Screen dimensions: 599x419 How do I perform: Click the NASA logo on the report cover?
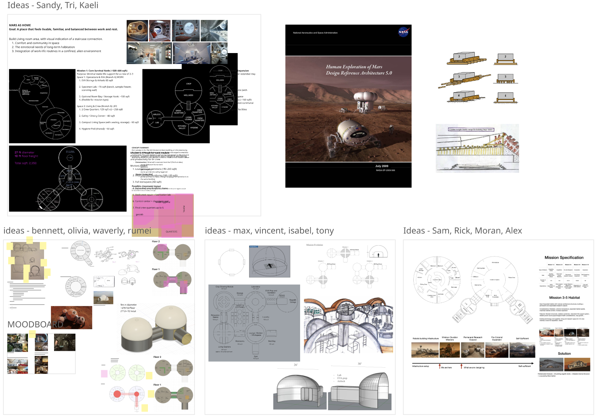(x=403, y=32)
